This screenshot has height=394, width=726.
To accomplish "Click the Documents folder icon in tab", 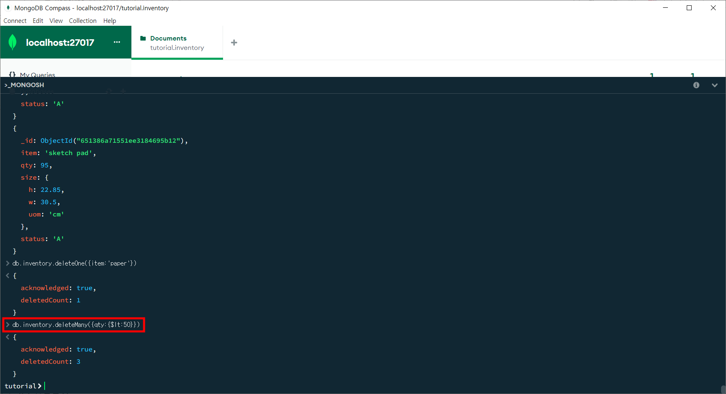I will tap(143, 38).
